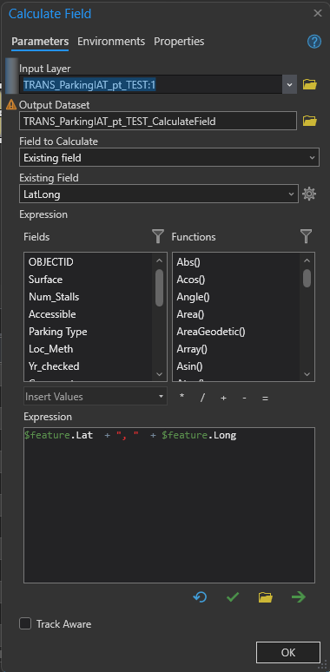Viewport: 330px width, 672px height.
Task: Select AreaGeodetic() in the Functions list
Action: click(x=211, y=332)
